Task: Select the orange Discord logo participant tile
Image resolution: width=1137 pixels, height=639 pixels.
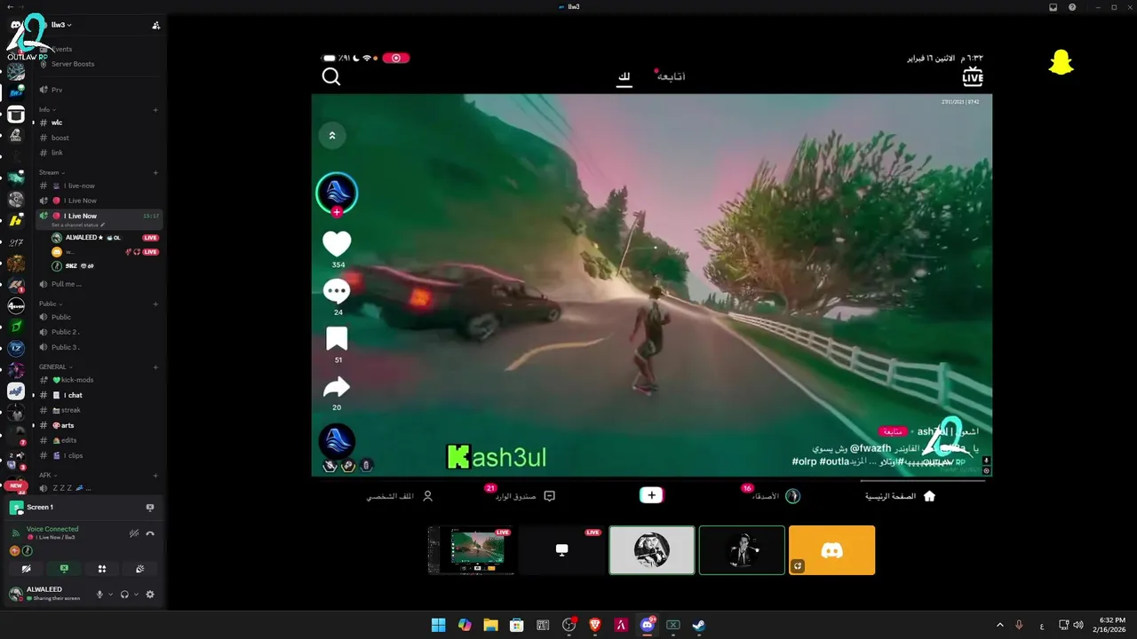Action: pos(831,550)
